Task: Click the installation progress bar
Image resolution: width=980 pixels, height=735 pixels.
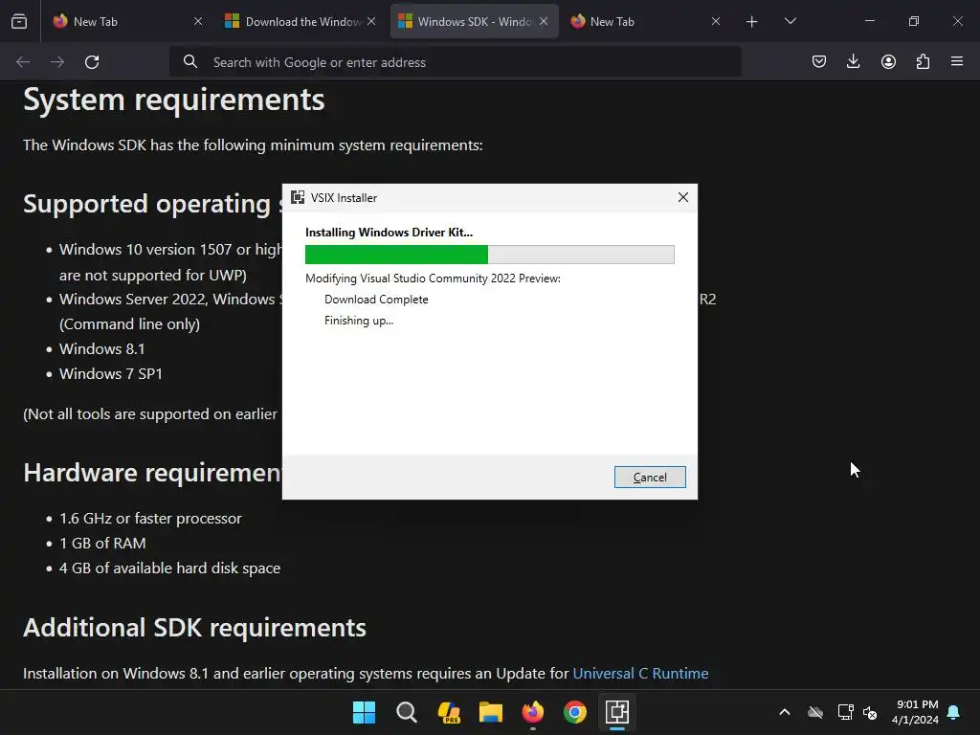Action: click(489, 255)
